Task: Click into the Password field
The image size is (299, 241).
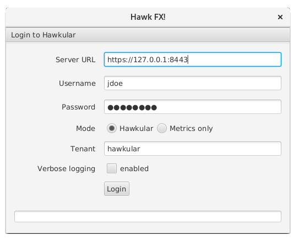Action: 193,107
